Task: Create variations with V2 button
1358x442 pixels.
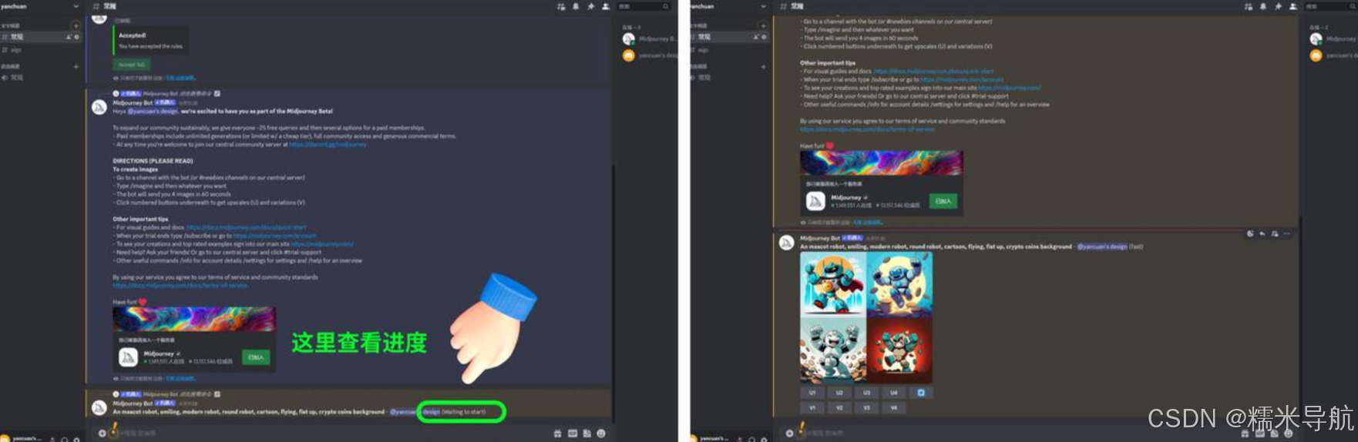Action: (839, 408)
